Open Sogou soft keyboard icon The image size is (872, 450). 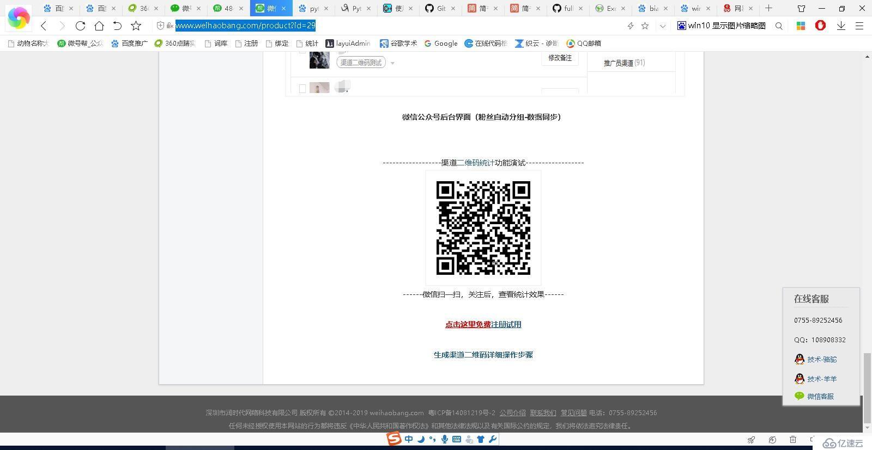point(457,439)
